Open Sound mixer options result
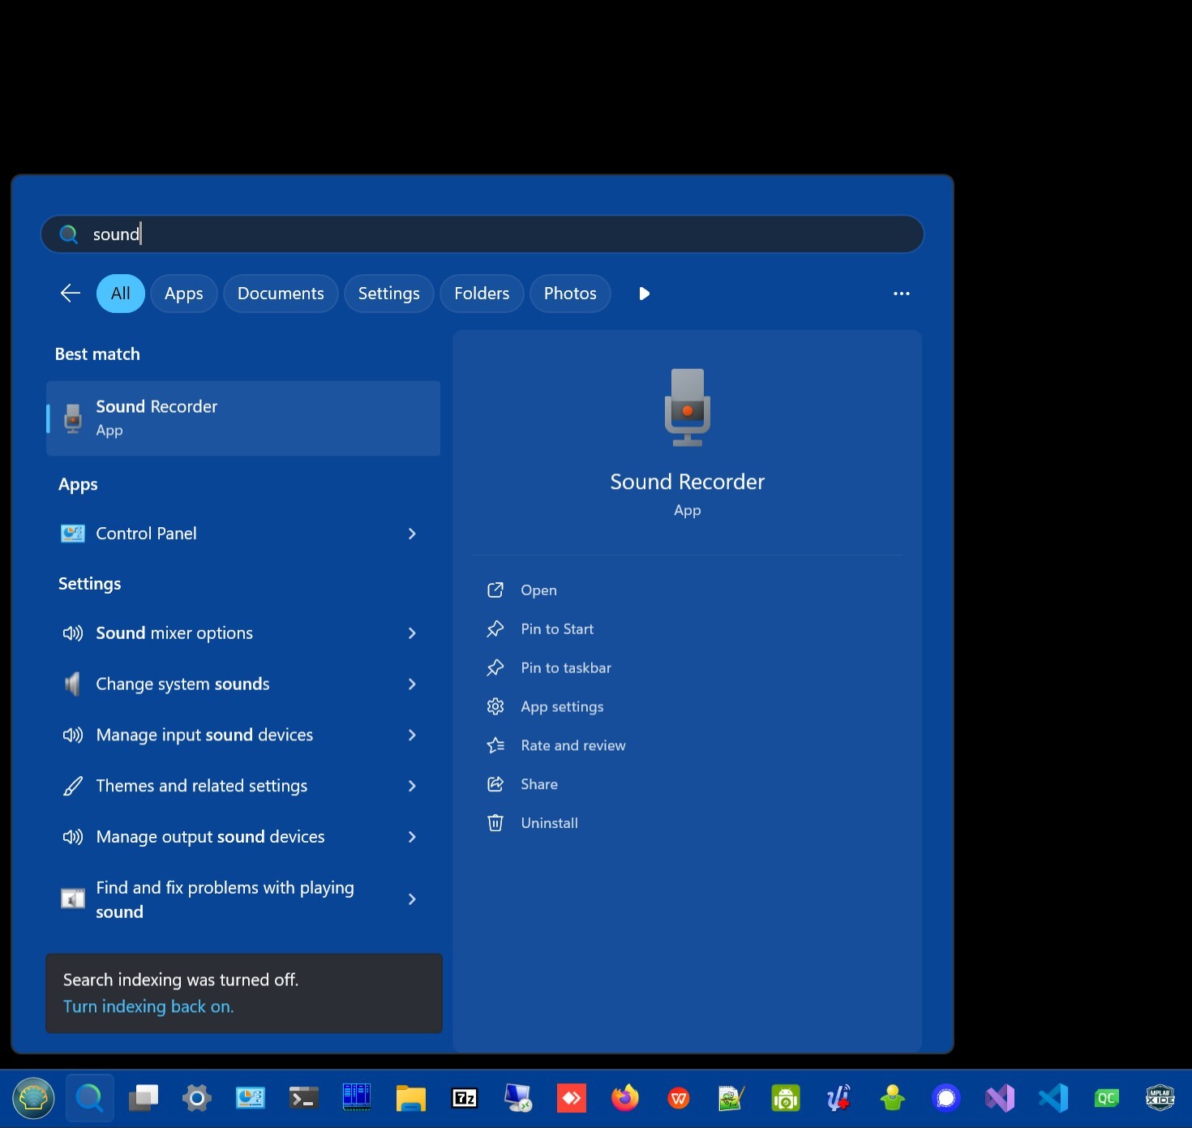The image size is (1192, 1128). [243, 633]
